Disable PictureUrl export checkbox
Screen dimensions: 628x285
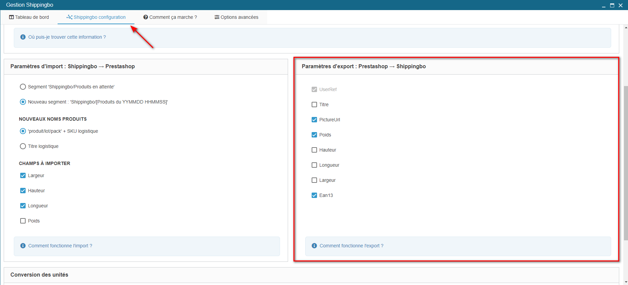(x=314, y=120)
